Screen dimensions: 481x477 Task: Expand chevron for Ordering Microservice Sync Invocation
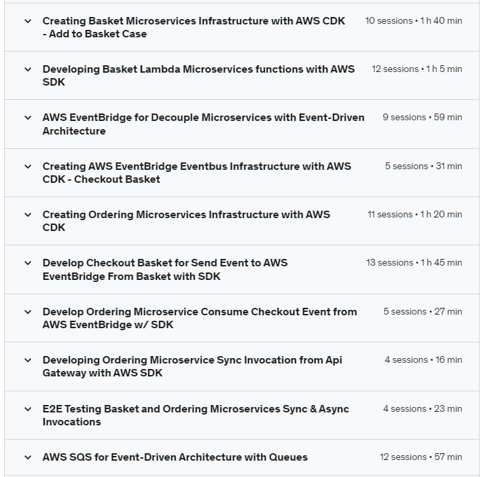tap(28, 360)
